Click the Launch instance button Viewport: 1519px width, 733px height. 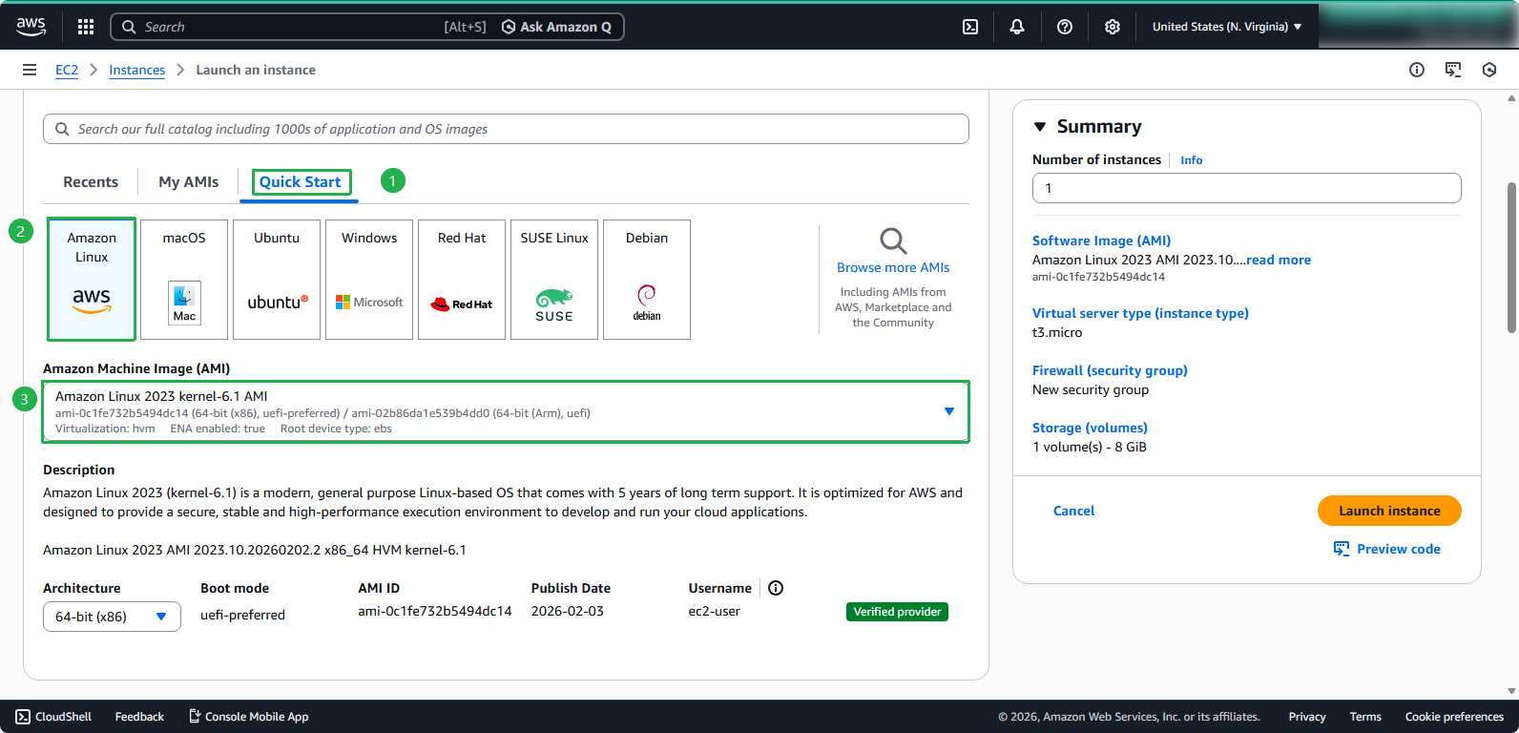click(1389, 511)
